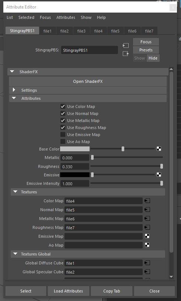Switch to the file1 tab
The height and width of the screenshot is (301, 181).
point(48,31)
